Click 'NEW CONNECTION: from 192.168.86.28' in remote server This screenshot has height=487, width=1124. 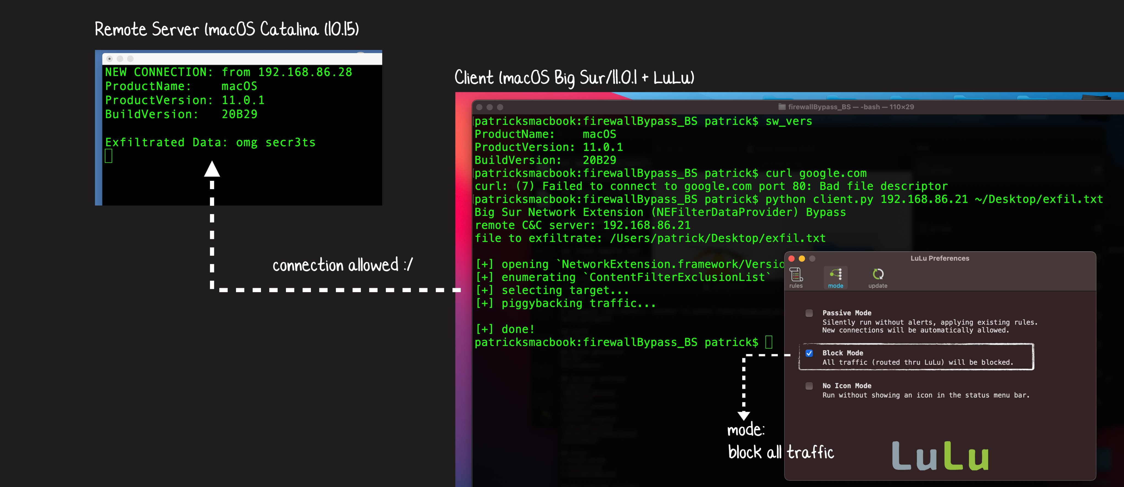coord(229,72)
